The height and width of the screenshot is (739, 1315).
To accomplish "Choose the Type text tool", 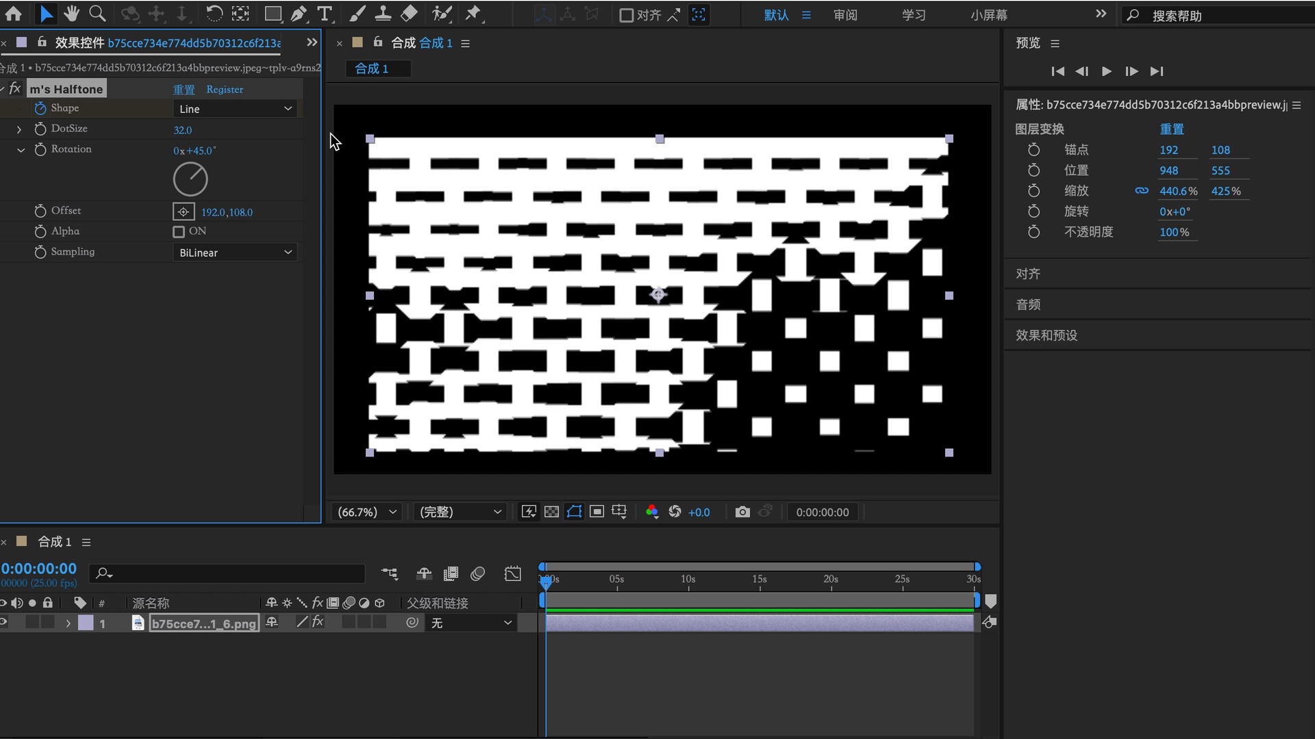I will [x=325, y=14].
